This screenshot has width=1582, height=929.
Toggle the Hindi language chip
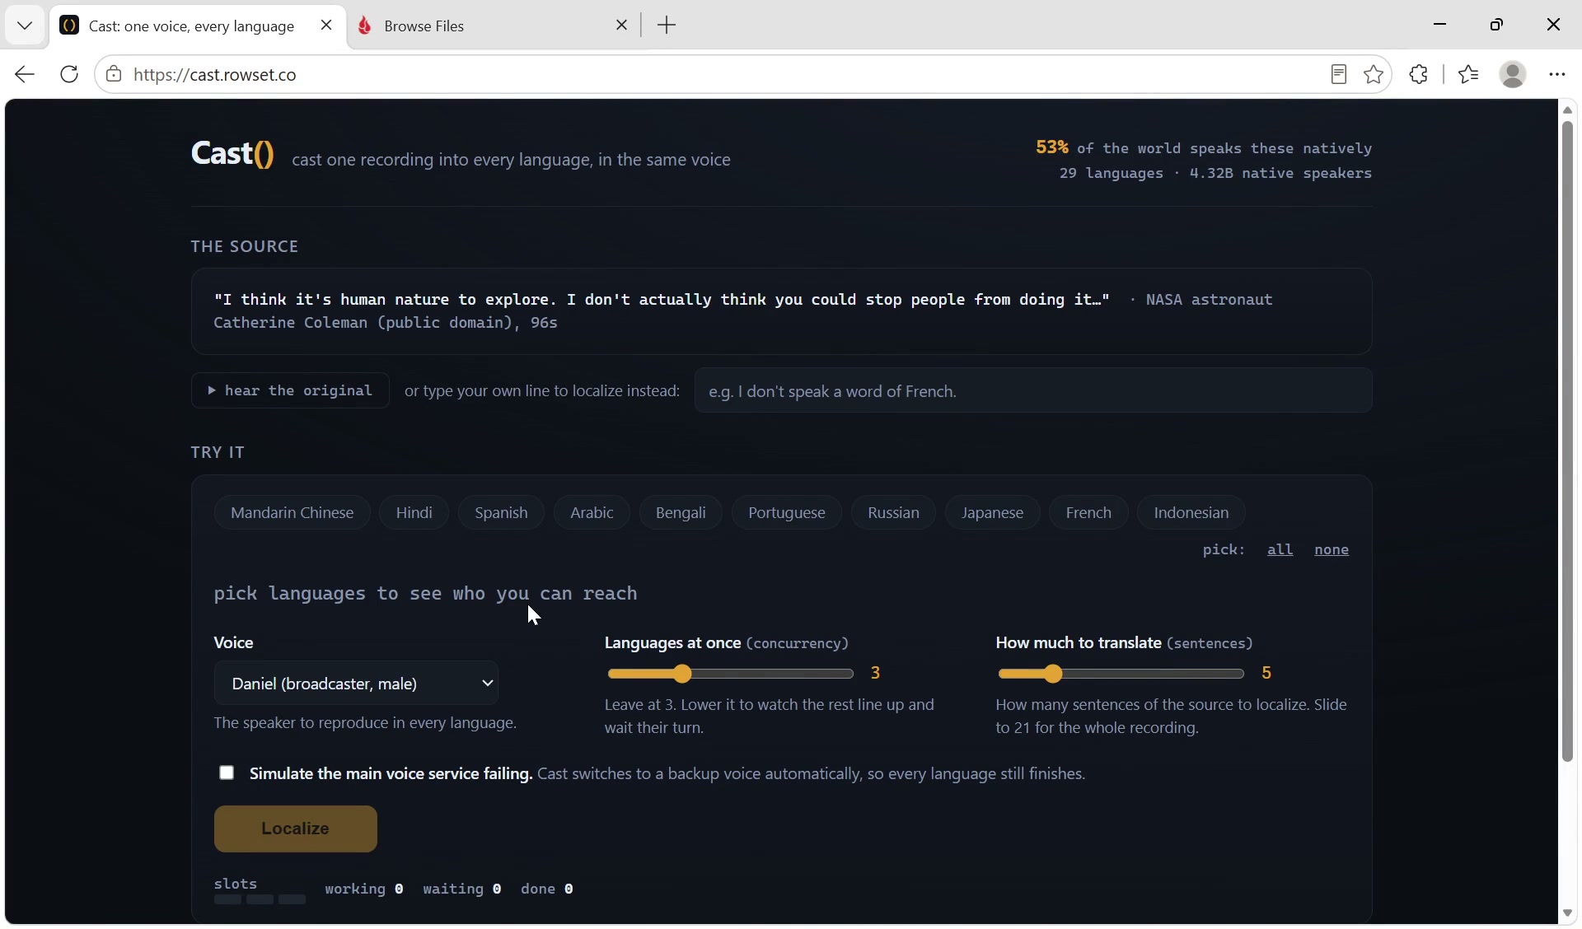coord(414,513)
